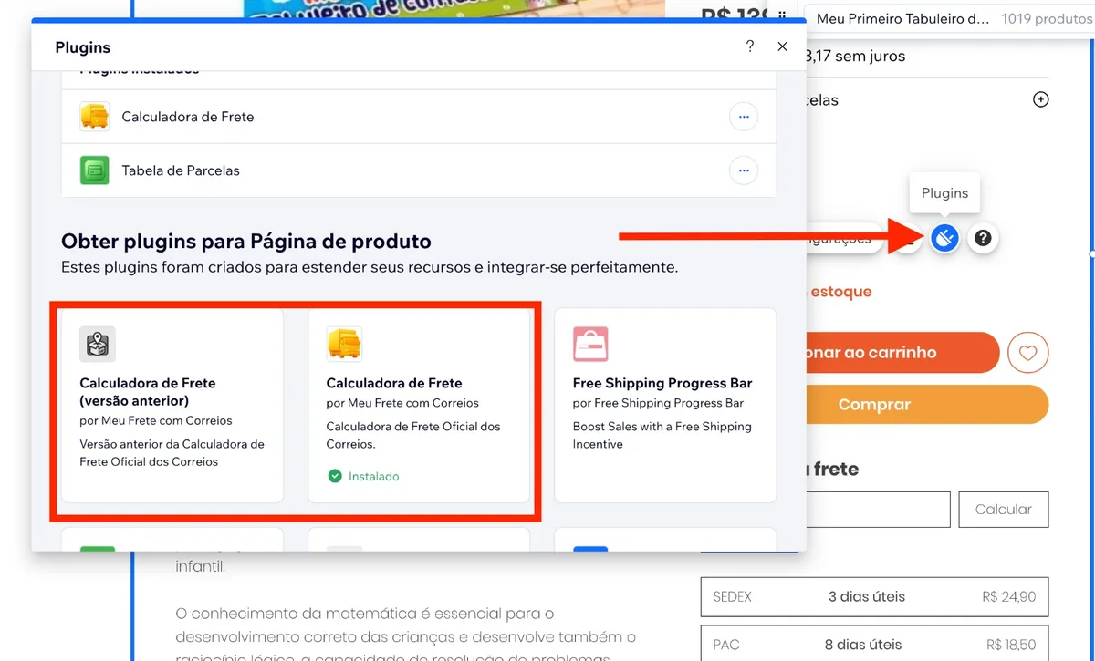Open more options for Tabela de Parcelas row

pyautogui.click(x=744, y=170)
